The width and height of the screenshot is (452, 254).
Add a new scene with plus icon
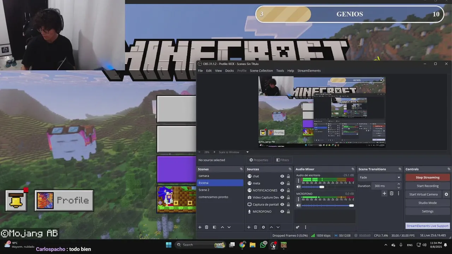[200, 227]
